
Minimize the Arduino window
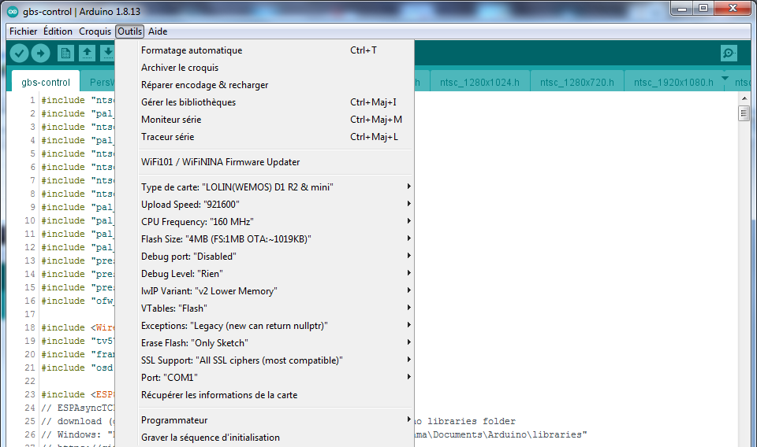click(x=681, y=8)
